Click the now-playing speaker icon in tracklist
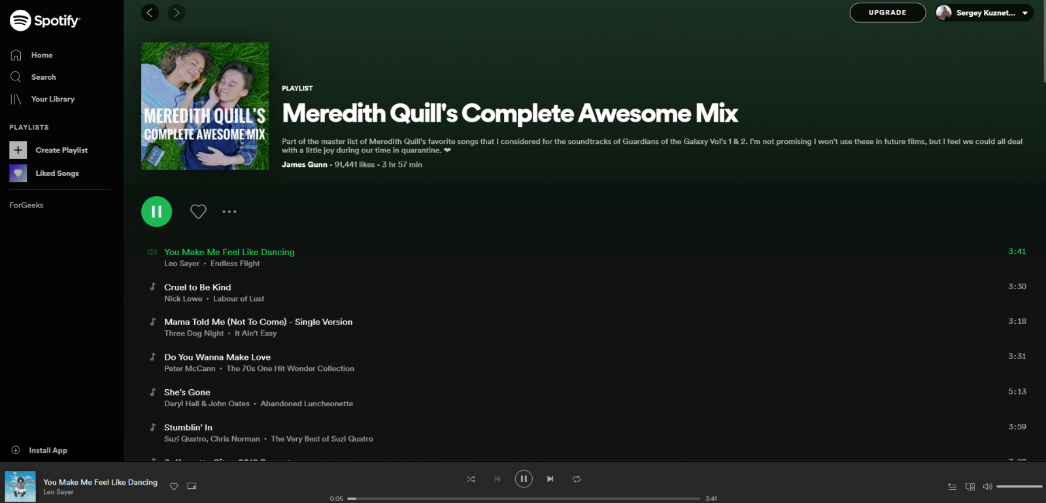1046x503 pixels. click(152, 252)
